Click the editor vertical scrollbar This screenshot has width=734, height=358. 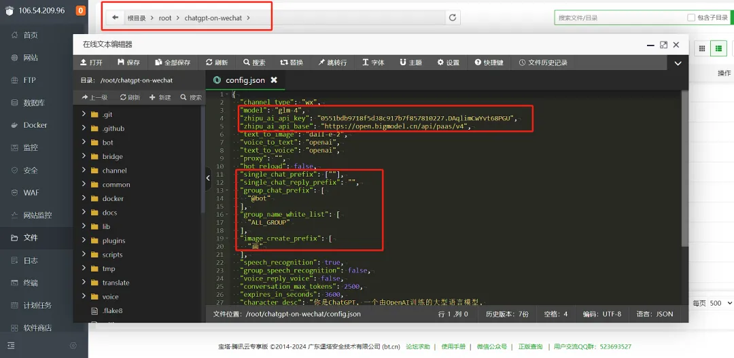pos(684,168)
